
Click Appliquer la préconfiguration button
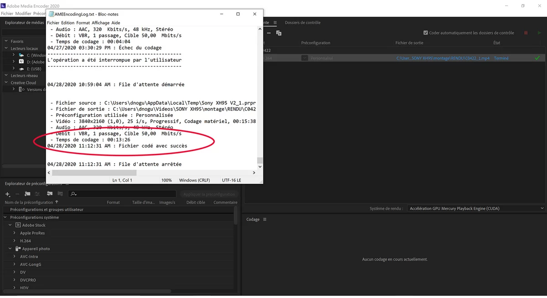coord(209,194)
